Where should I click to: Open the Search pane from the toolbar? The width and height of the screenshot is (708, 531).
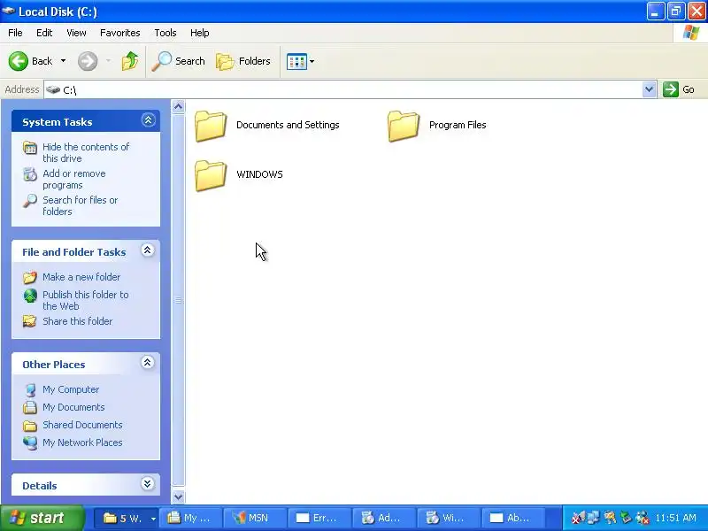click(179, 61)
